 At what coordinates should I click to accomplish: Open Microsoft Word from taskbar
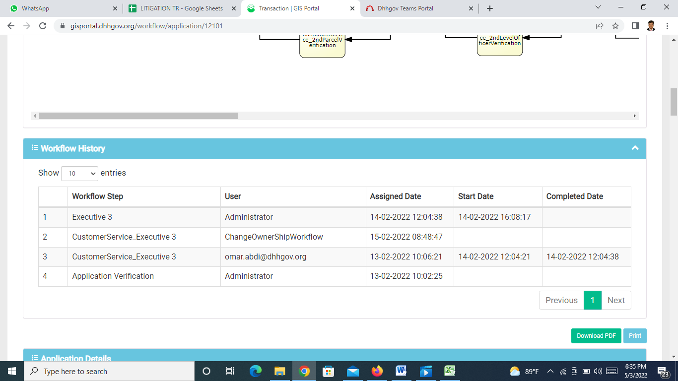coord(402,371)
